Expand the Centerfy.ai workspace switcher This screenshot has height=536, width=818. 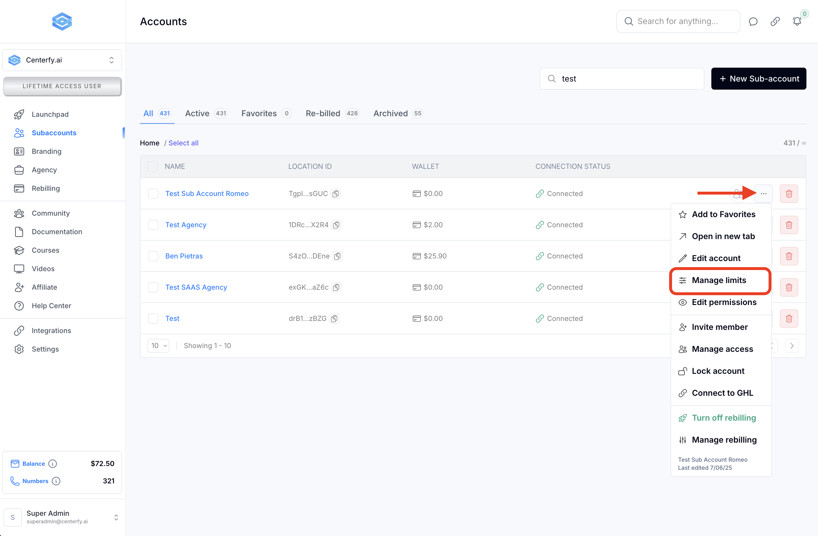pos(62,60)
